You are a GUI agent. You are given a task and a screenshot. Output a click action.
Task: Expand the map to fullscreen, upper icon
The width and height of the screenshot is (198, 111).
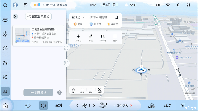click(66, 48)
